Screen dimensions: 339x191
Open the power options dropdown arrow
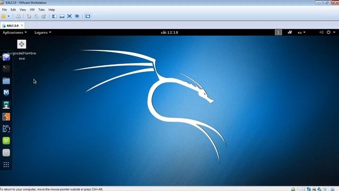pos(8,16)
